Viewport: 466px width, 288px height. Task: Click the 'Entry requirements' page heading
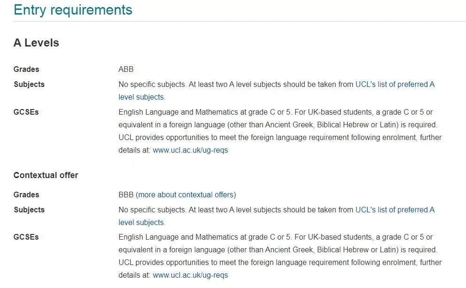point(73,10)
